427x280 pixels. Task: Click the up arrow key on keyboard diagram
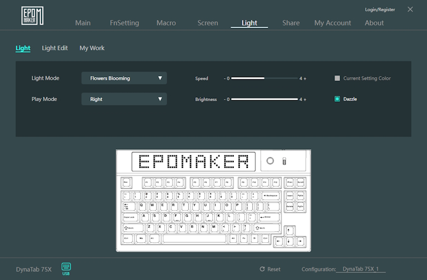pos(290,230)
